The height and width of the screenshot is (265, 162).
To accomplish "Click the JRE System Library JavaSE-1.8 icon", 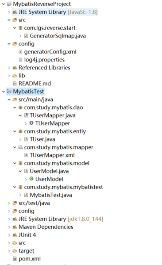I will tap(15, 12).
